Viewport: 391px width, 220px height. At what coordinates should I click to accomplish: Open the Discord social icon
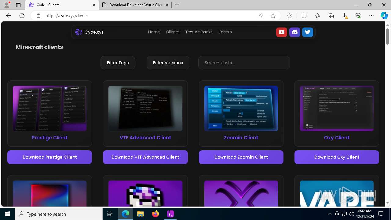tap(294, 32)
